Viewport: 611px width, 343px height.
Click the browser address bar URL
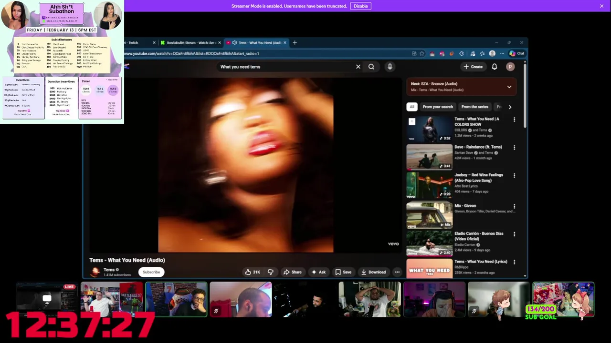point(192,53)
